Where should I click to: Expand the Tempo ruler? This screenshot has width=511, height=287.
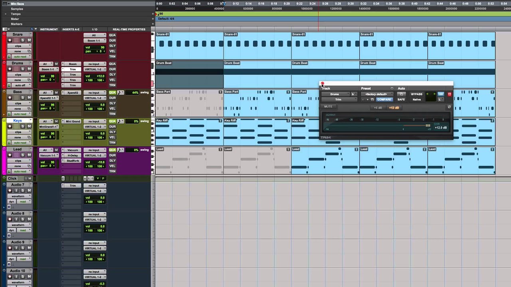click(x=6, y=14)
